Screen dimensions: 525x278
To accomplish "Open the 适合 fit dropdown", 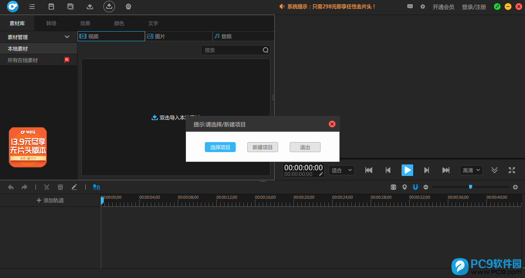I will pos(342,170).
